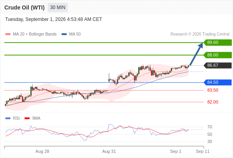
Task: Click the blue upward forecast arrow
Action: tap(196, 54)
